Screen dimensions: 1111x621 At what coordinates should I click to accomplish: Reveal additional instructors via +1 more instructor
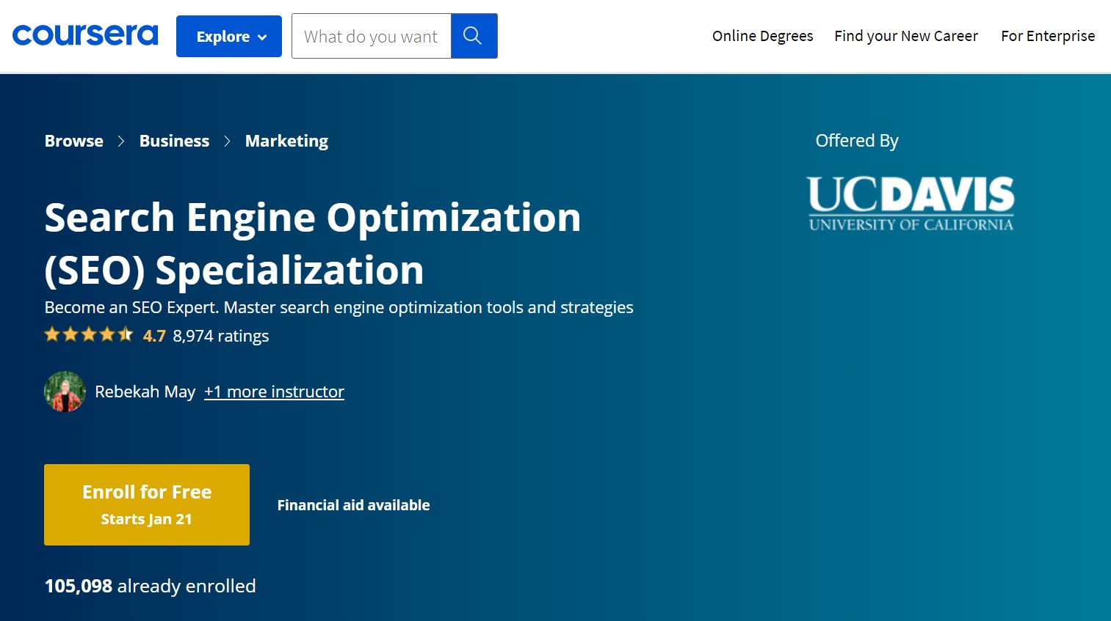tap(274, 392)
